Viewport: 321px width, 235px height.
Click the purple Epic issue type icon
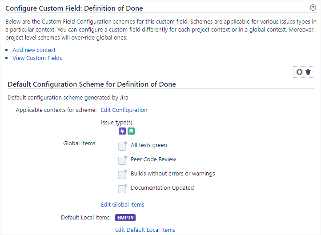point(122,131)
